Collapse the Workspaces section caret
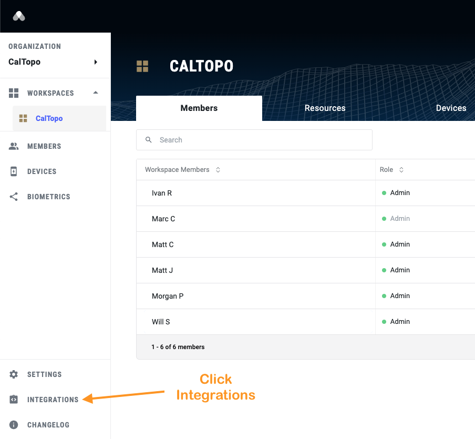The image size is (475, 439). click(95, 93)
